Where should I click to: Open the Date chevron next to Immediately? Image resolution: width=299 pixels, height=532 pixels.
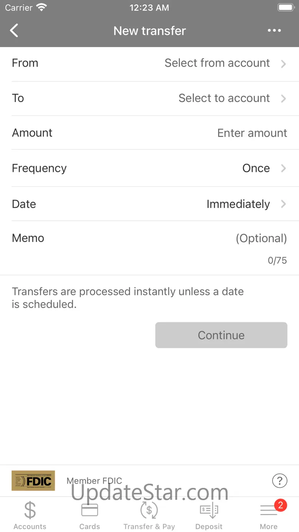283,204
